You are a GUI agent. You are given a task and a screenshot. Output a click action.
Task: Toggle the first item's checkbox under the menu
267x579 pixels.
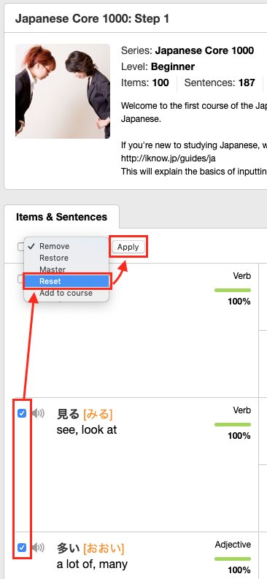click(x=20, y=279)
